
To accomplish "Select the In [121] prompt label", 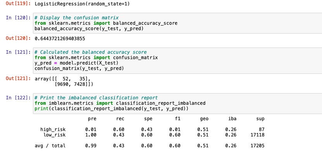I will [x=18, y=52].
